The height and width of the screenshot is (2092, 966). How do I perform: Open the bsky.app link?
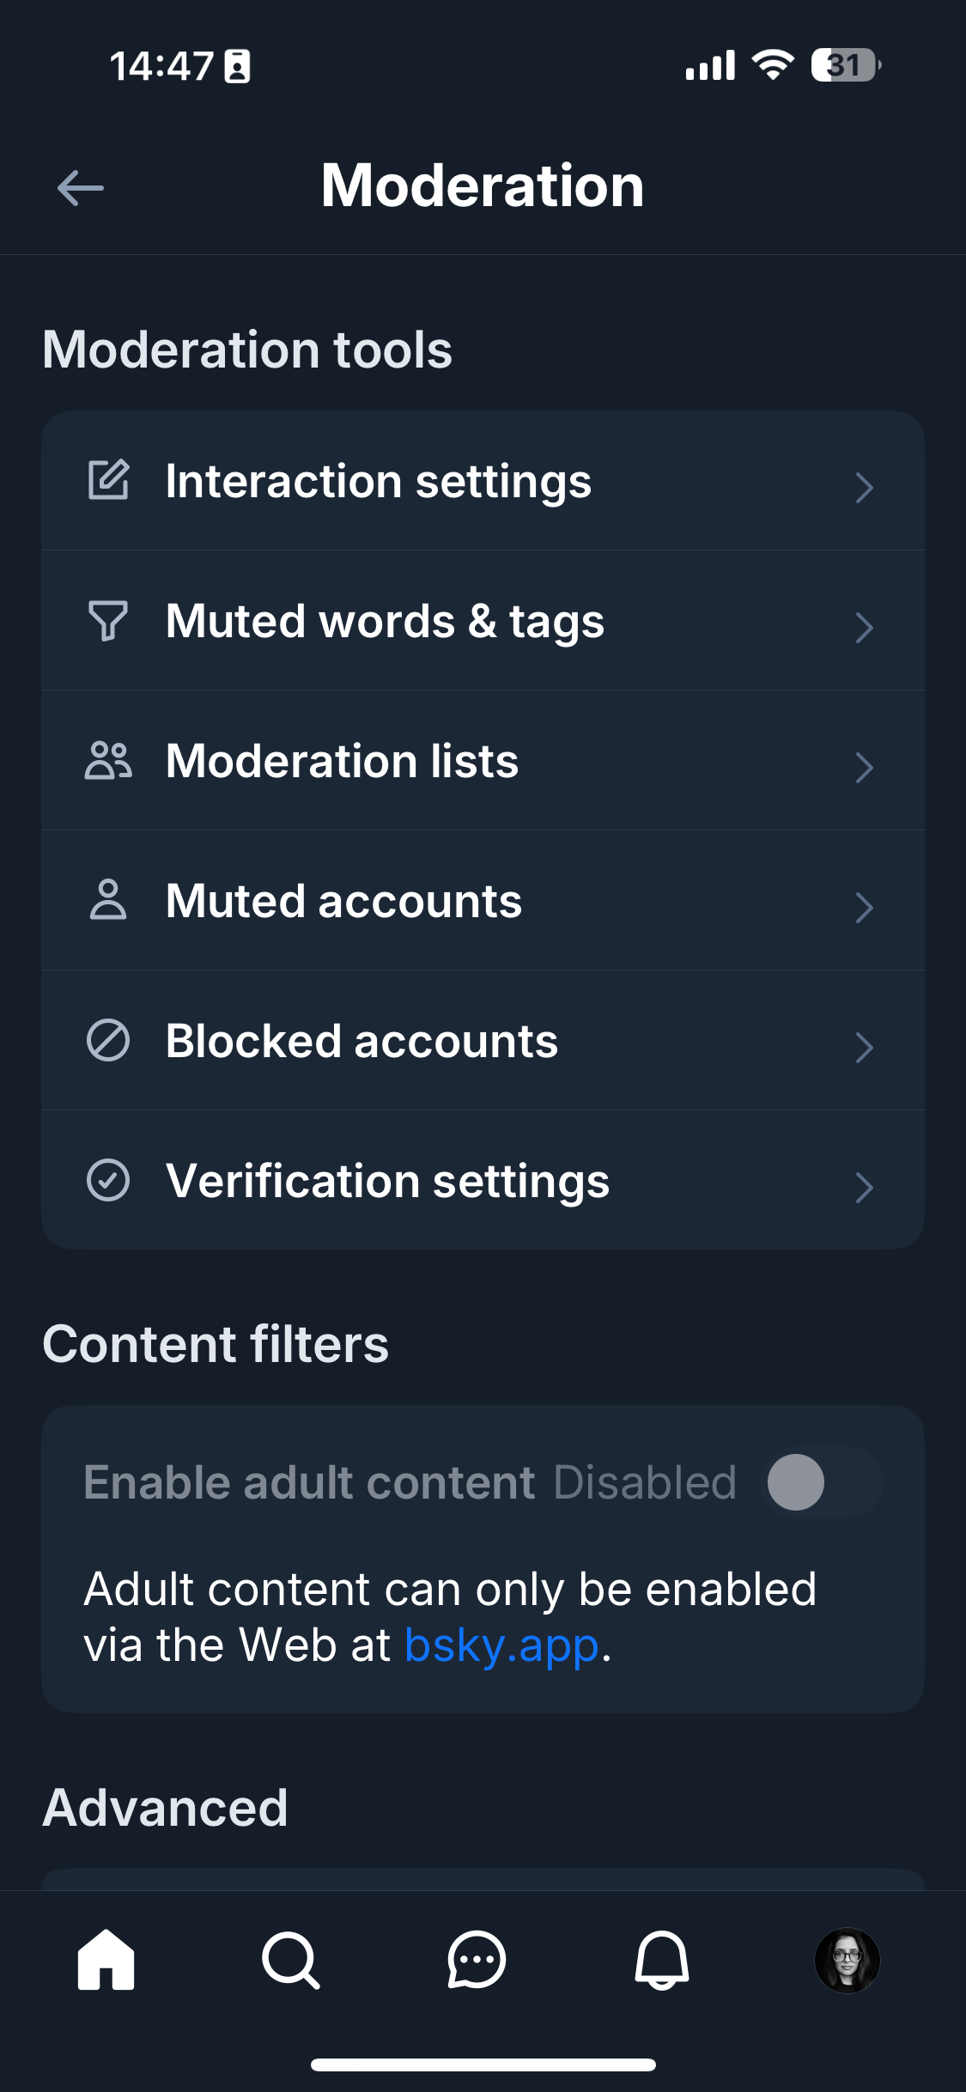click(501, 1645)
